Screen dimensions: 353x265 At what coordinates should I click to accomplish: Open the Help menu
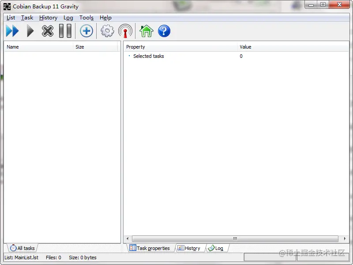[x=105, y=18]
